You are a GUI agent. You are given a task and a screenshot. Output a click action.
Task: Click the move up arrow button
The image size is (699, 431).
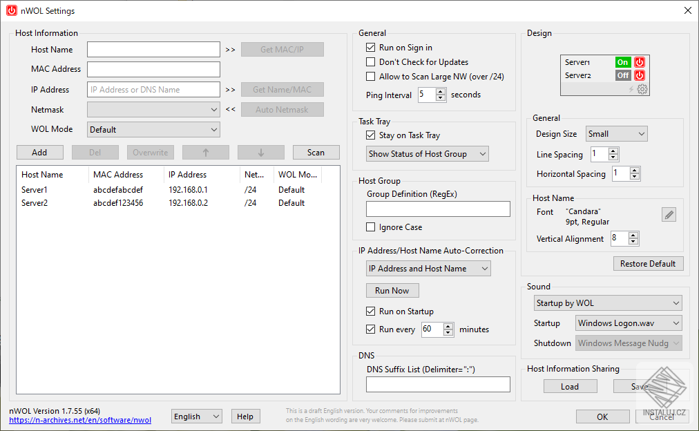click(206, 153)
